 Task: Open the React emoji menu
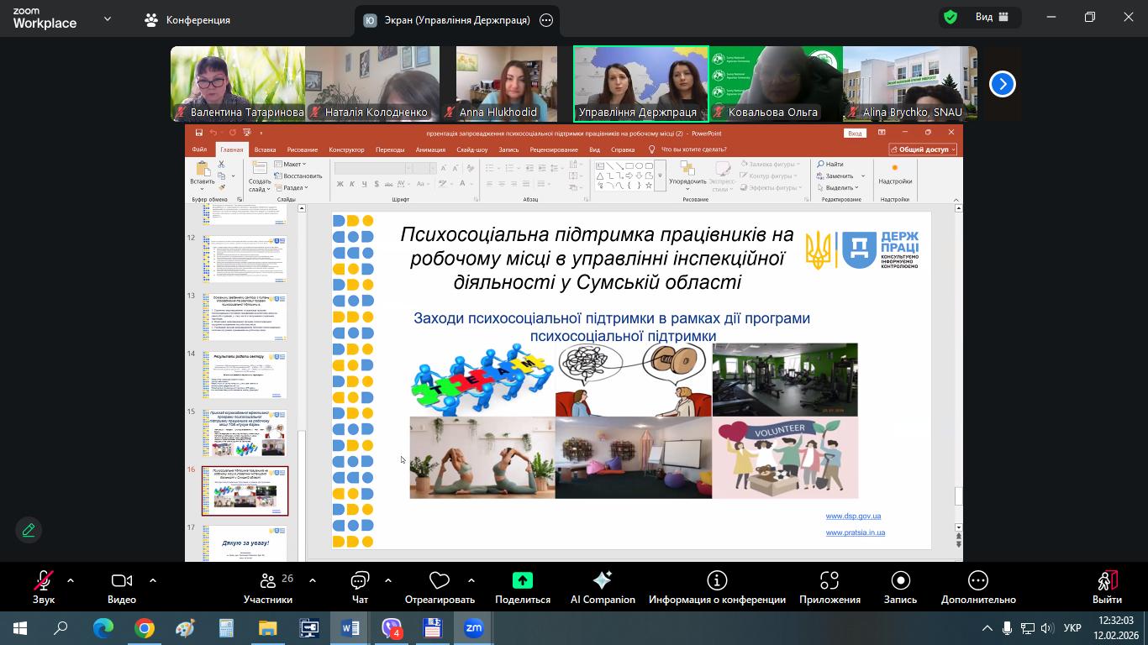point(439,587)
